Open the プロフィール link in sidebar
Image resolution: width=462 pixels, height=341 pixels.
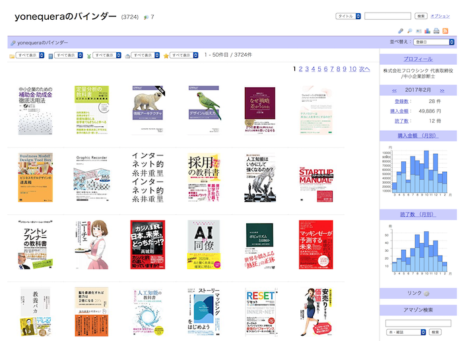pyautogui.click(x=418, y=59)
